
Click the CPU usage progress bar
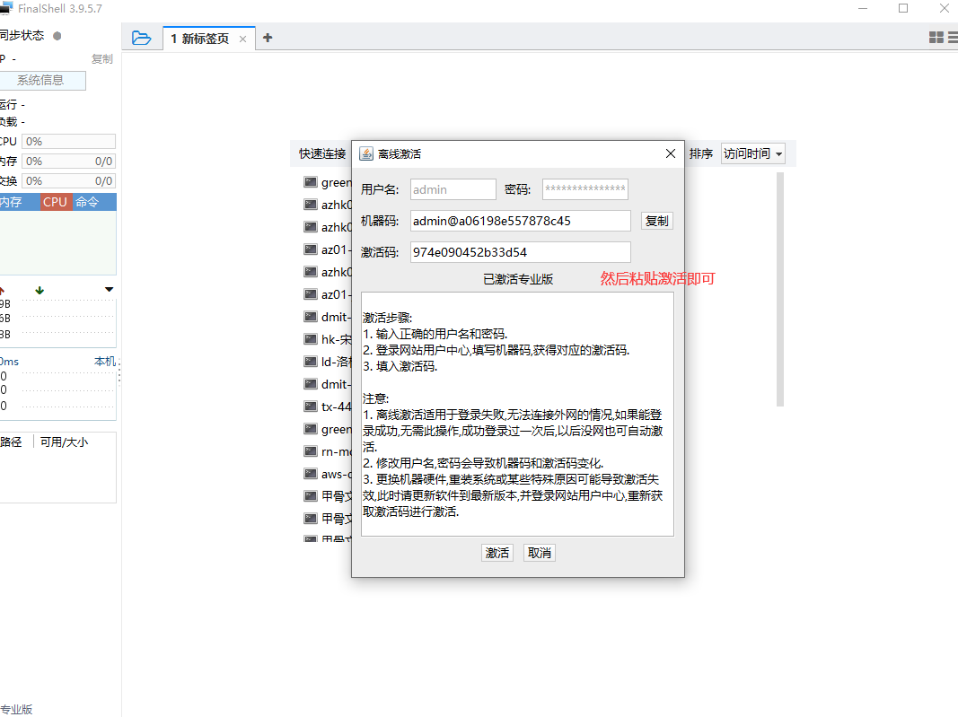click(x=69, y=141)
